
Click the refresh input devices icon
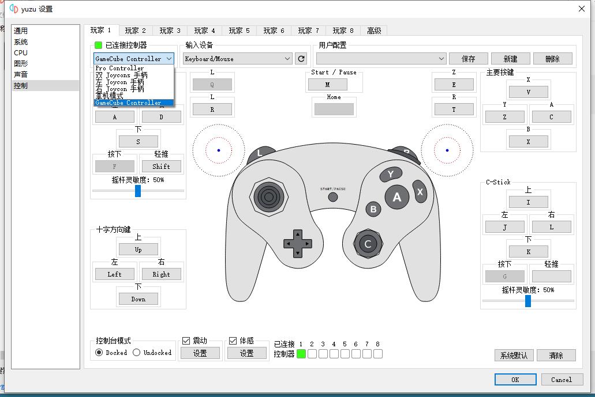tap(301, 59)
